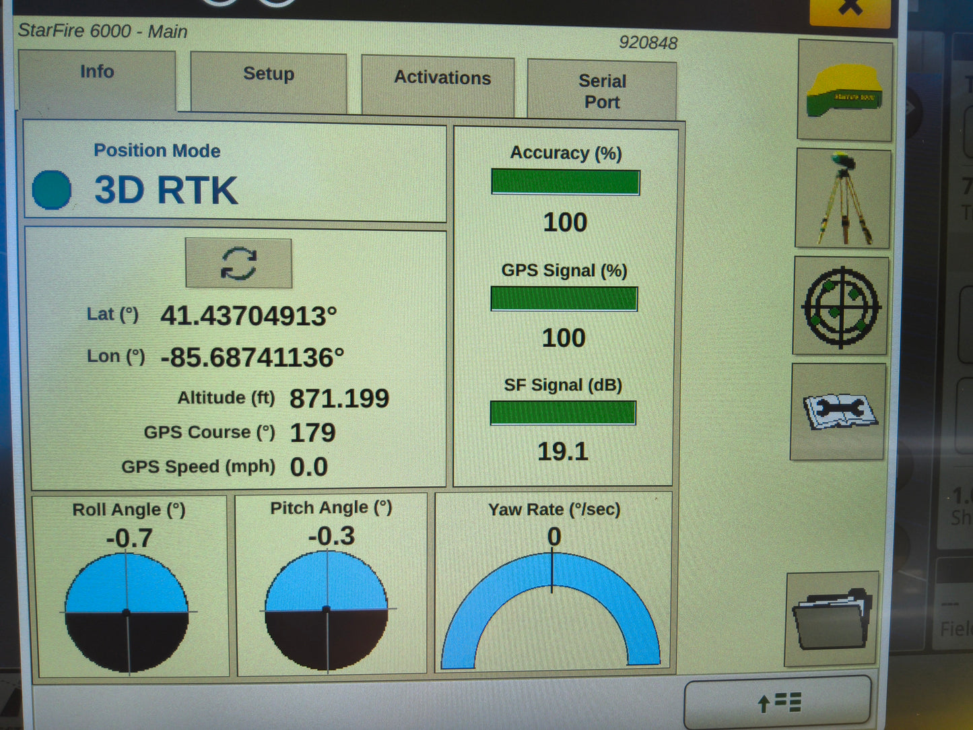Select the GPS Course (°) label
Screen dimensions: 973x730
tap(209, 432)
